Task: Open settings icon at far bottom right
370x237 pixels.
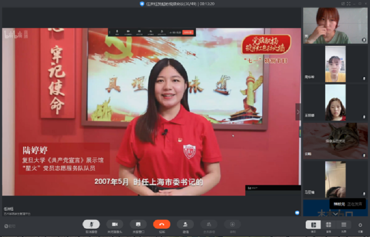Action: (360, 225)
